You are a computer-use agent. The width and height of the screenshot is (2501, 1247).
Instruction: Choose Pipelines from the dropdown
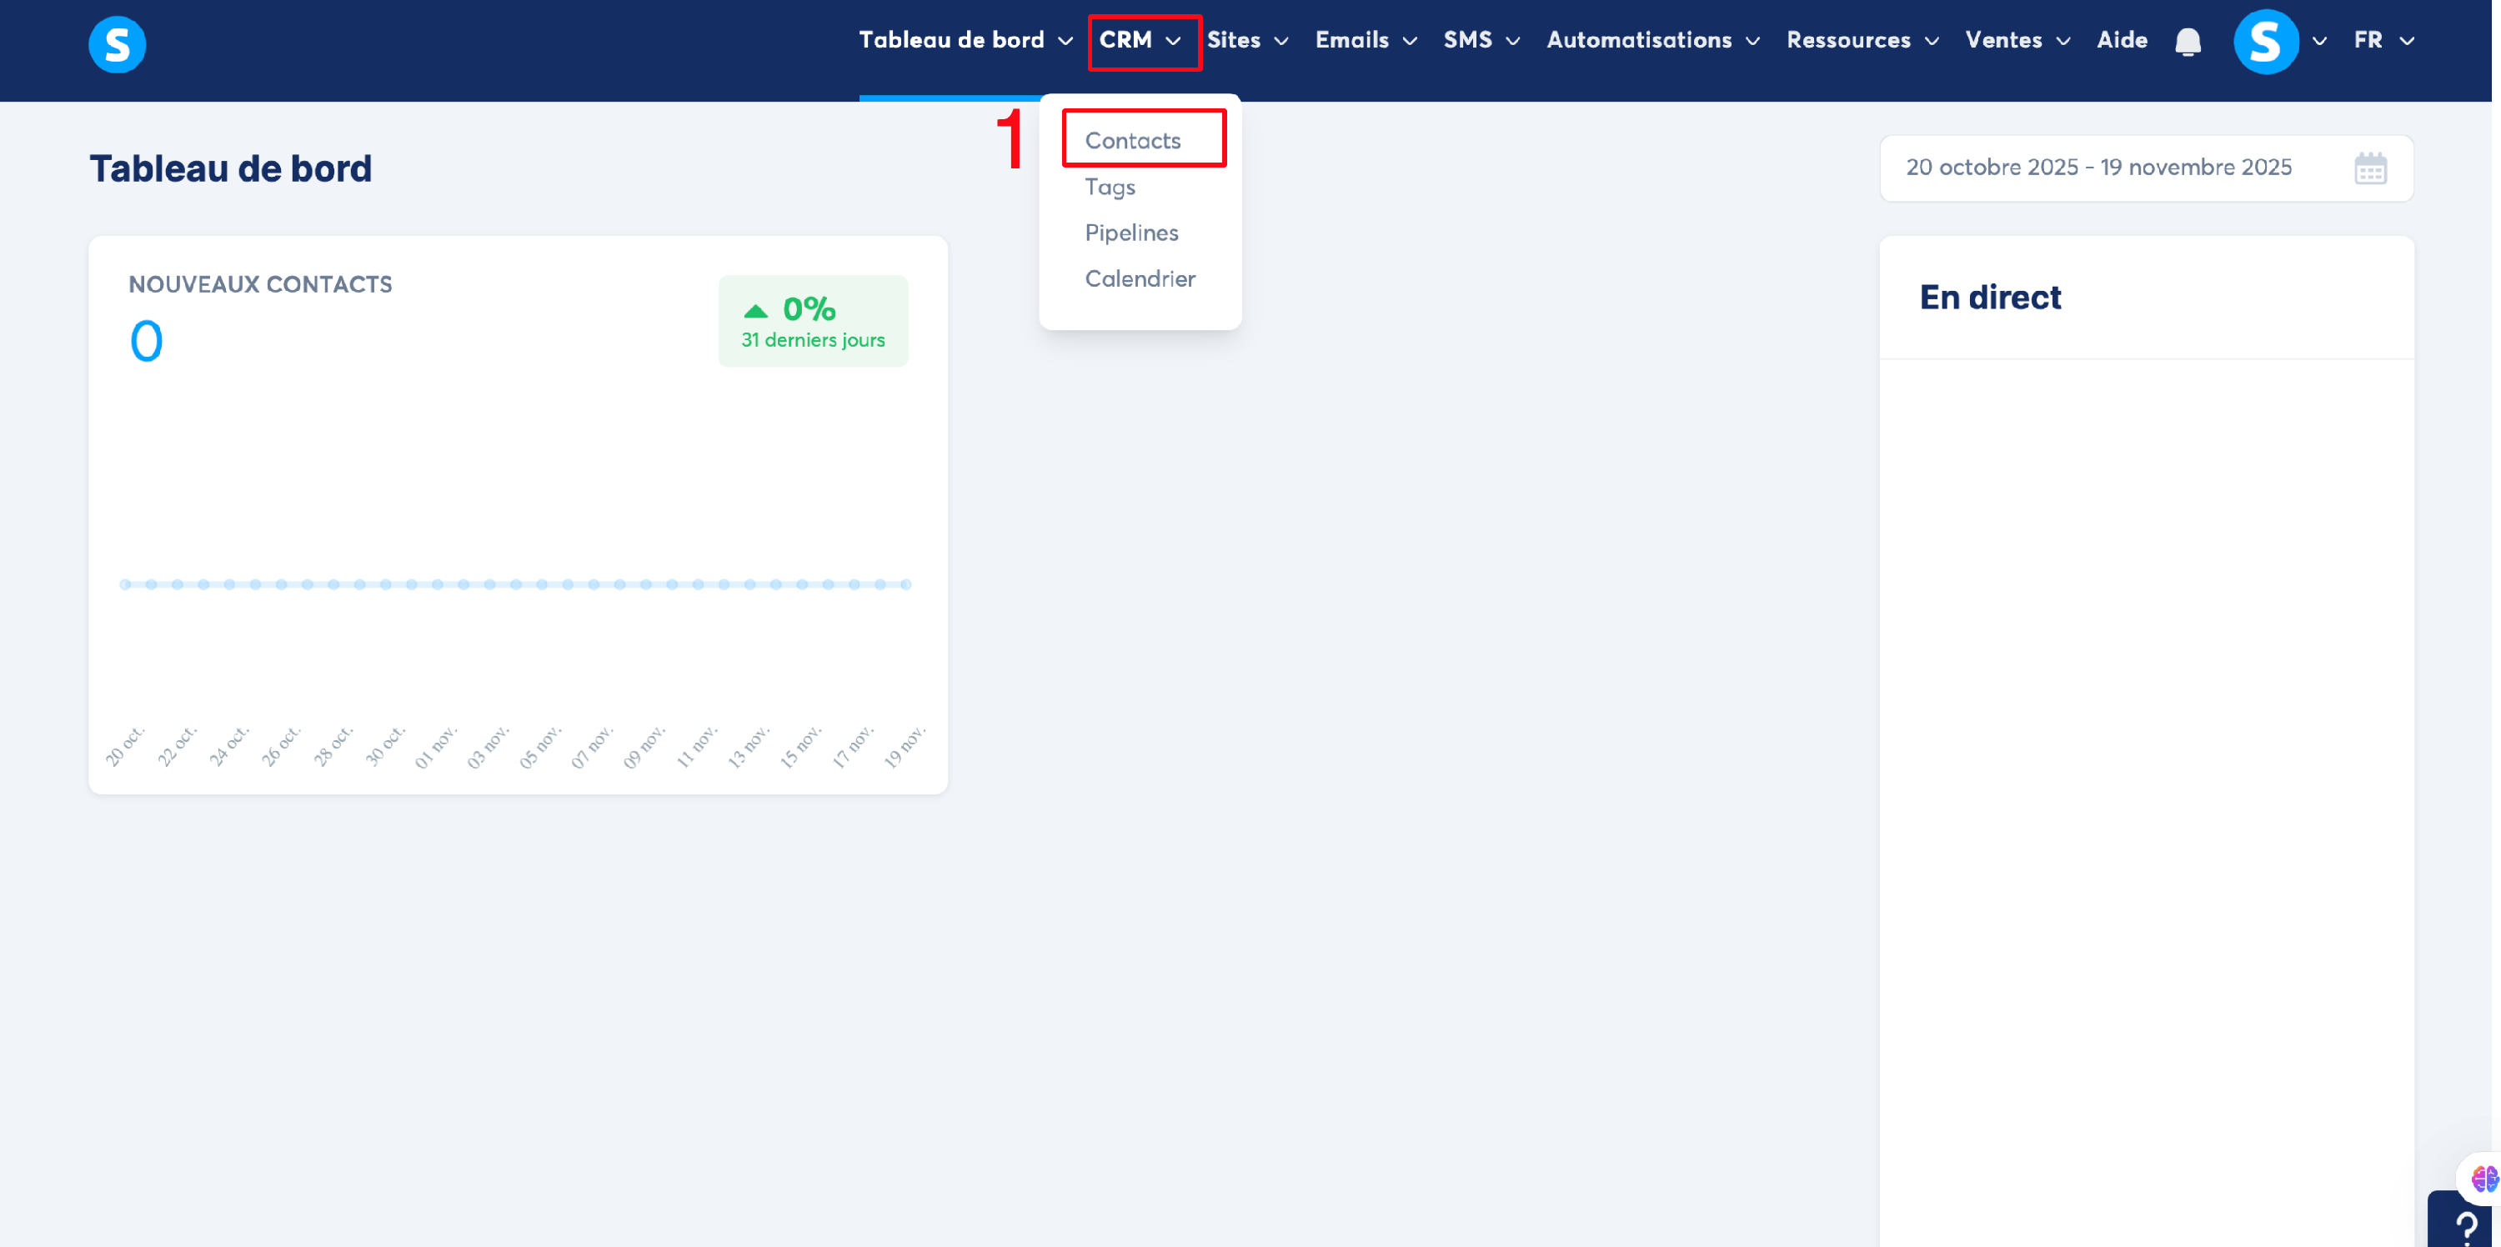[1131, 233]
